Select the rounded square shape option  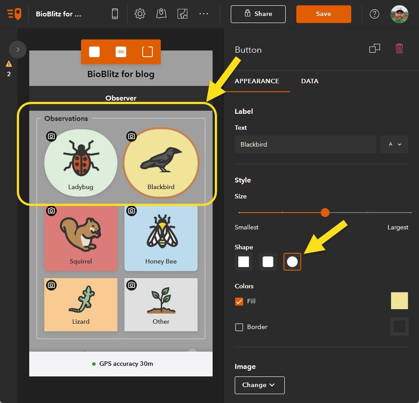click(x=268, y=262)
